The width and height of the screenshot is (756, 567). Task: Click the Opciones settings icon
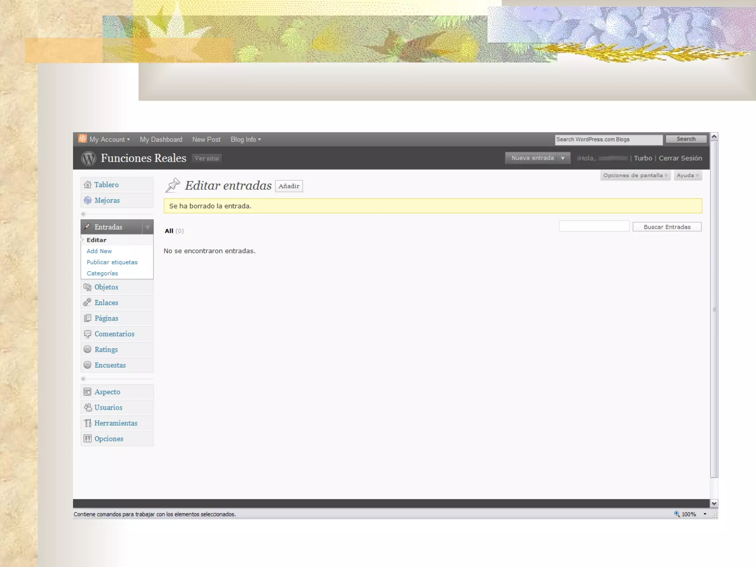click(87, 439)
